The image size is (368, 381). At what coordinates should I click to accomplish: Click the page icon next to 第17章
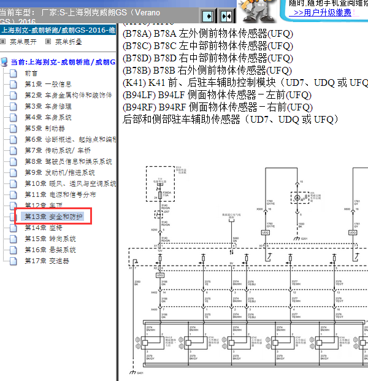click(x=13, y=261)
